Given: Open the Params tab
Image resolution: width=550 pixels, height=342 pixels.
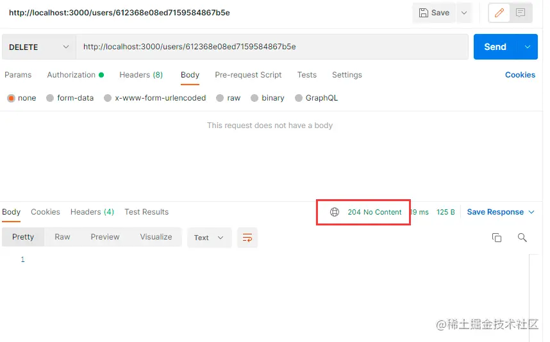Looking at the screenshot, I should tap(18, 75).
